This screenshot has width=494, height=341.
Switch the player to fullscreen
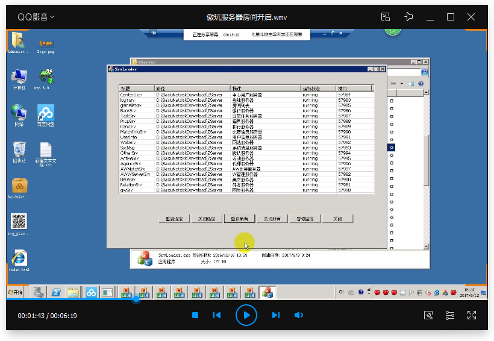coord(472,315)
